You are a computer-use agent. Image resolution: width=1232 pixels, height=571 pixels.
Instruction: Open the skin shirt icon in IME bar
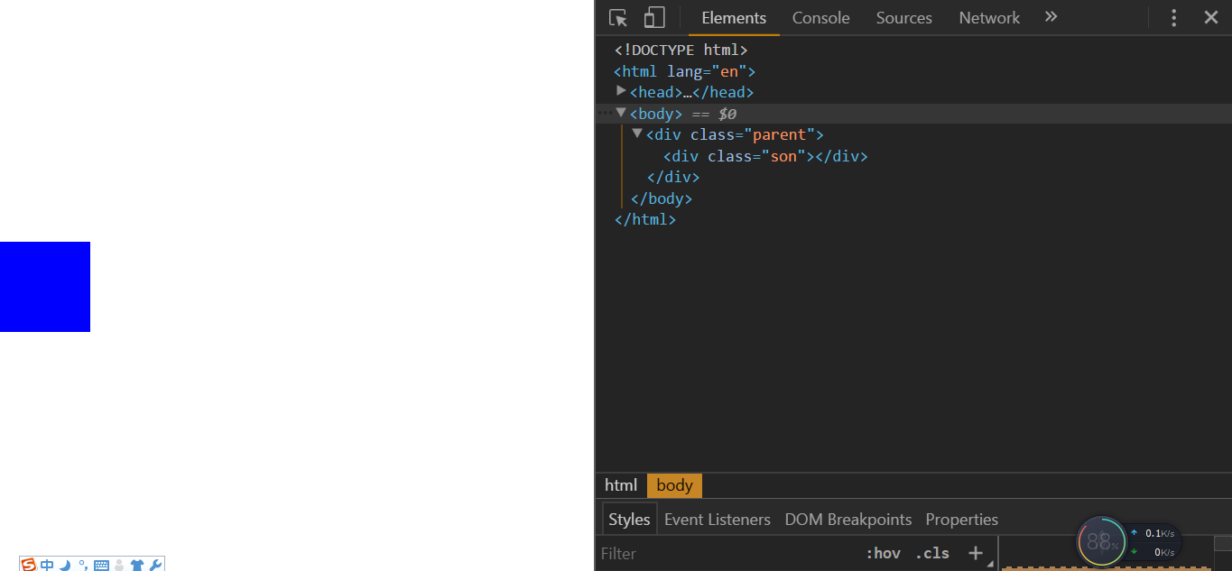137,565
